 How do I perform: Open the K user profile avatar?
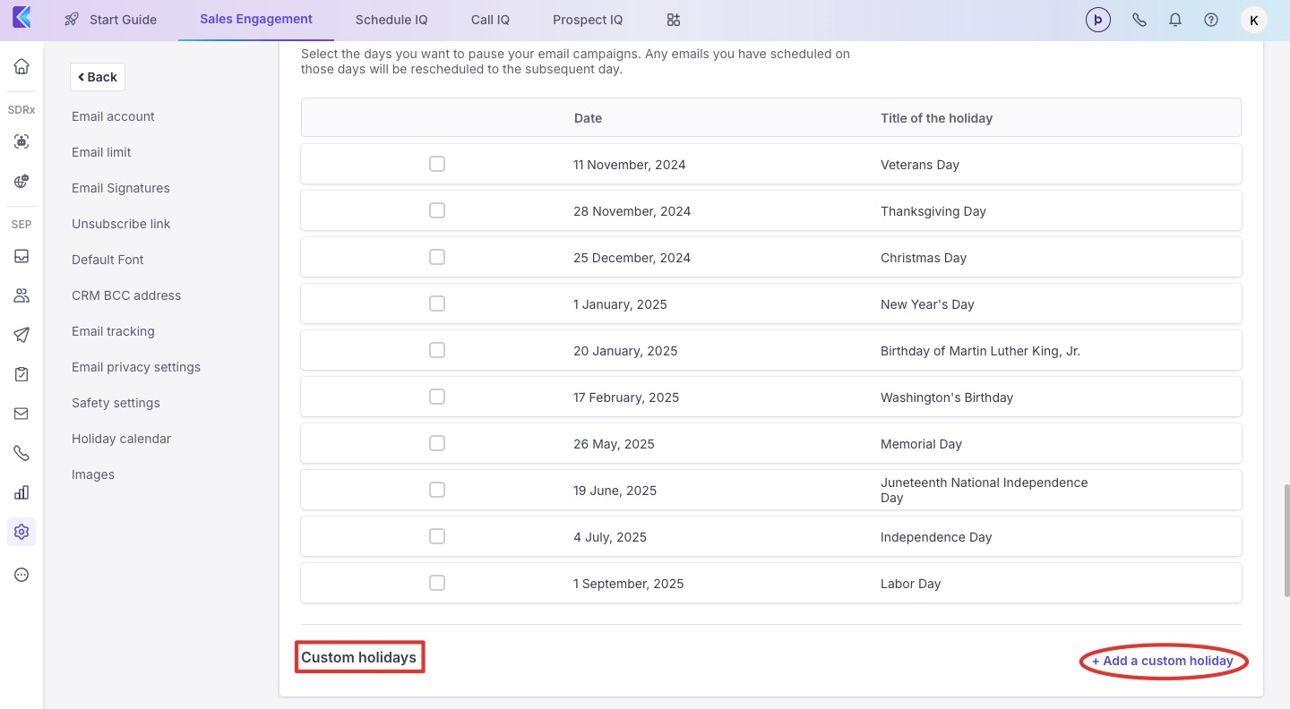pyautogui.click(x=1253, y=20)
